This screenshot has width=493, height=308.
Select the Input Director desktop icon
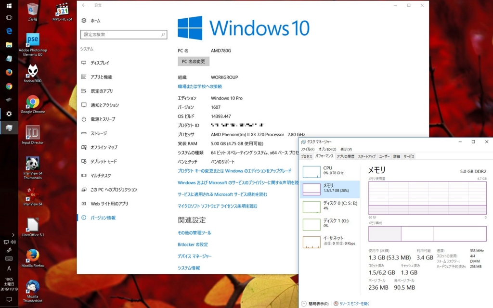pyautogui.click(x=33, y=135)
